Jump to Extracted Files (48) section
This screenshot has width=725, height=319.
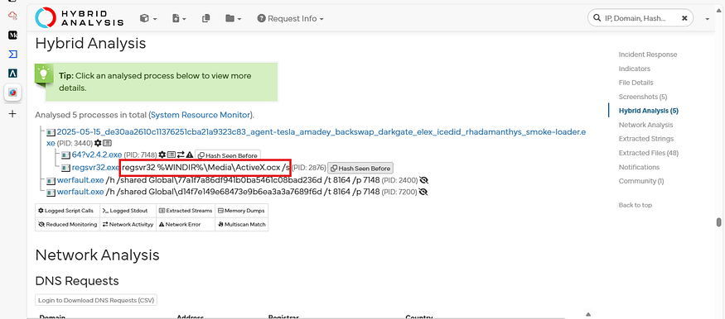[x=648, y=153]
